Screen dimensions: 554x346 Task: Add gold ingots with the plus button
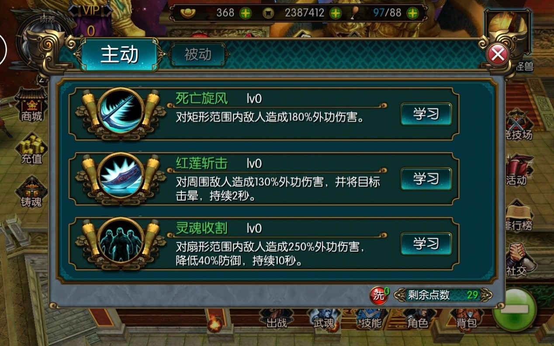point(246,13)
